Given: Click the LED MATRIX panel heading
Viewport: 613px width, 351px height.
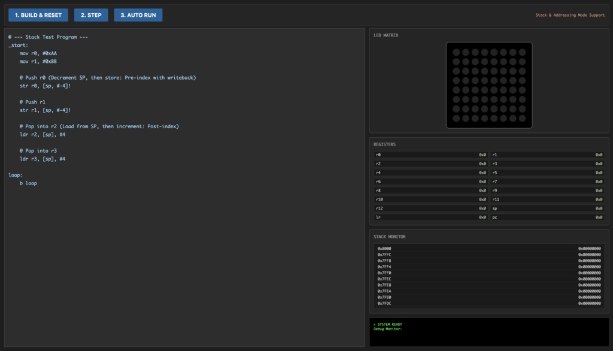Looking at the screenshot, I should [386, 35].
